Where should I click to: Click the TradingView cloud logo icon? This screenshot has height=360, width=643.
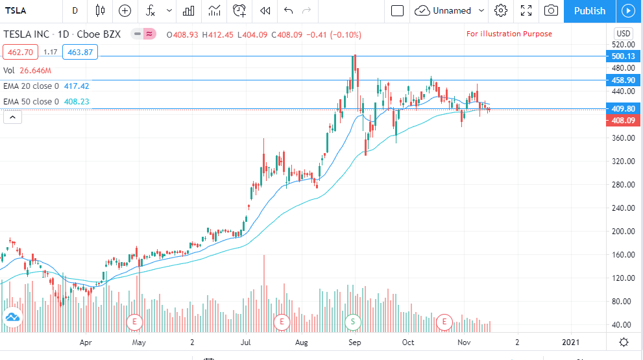click(x=12, y=317)
